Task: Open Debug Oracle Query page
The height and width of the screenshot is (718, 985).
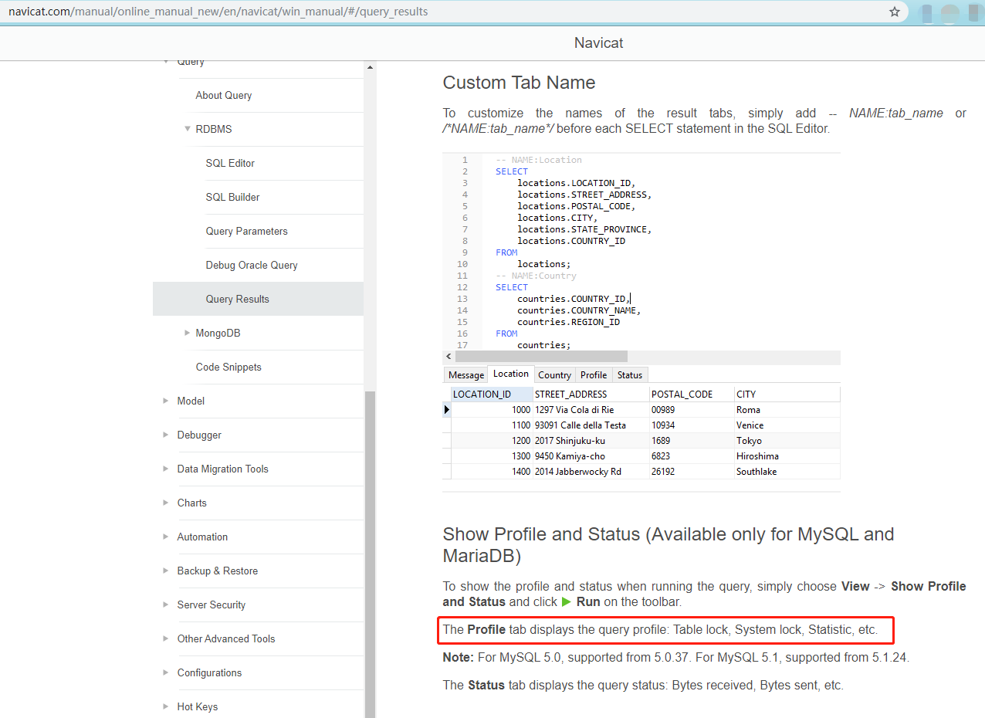Action: tap(251, 265)
